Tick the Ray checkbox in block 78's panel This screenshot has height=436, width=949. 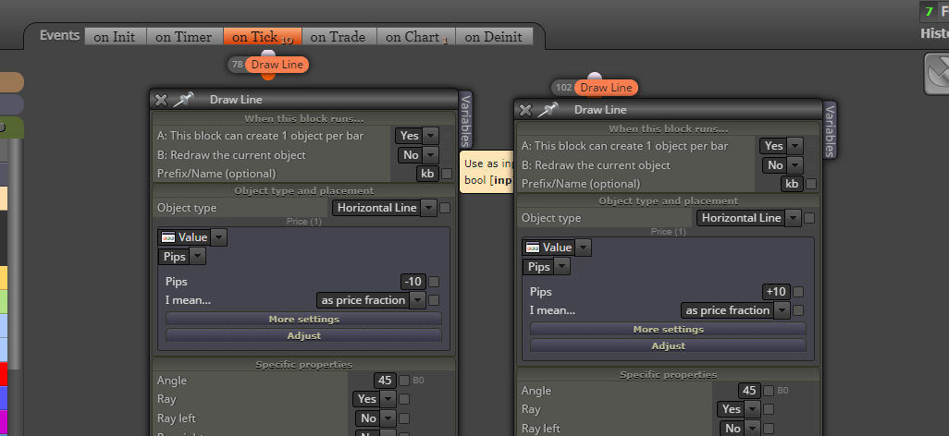click(x=404, y=399)
